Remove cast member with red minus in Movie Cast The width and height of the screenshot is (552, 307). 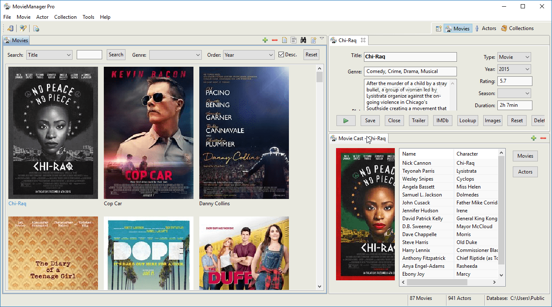click(543, 138)
